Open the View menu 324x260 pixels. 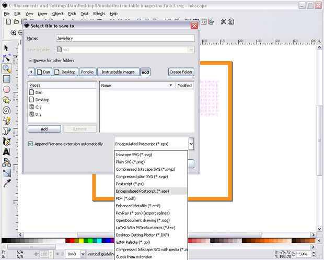click(29, 14)
